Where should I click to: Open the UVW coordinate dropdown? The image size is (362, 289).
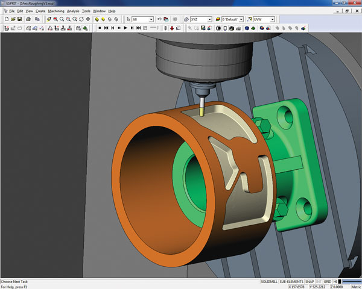coord(273,19)
